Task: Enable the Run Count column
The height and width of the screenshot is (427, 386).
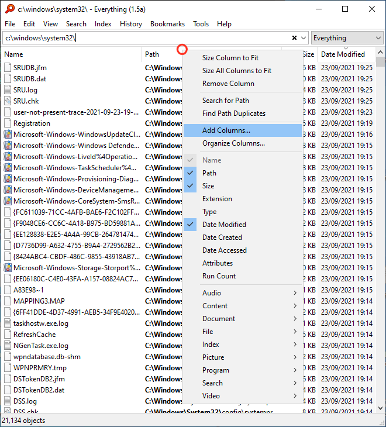Action: pos(243,276)
